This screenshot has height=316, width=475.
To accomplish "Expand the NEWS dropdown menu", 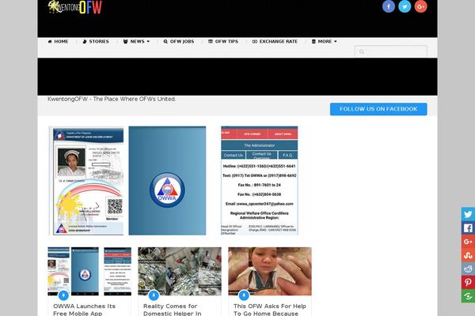I will coord(136,41).
